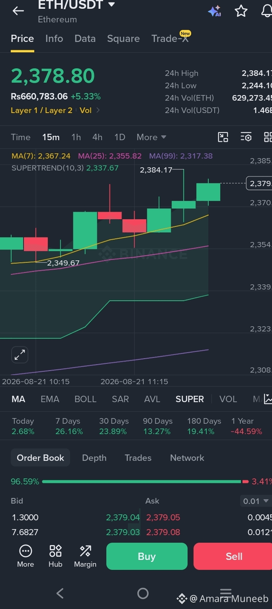This screenshot has height=609, width=272.
Task: Open the Order Book tab
Action: click(x=40, y=458)
